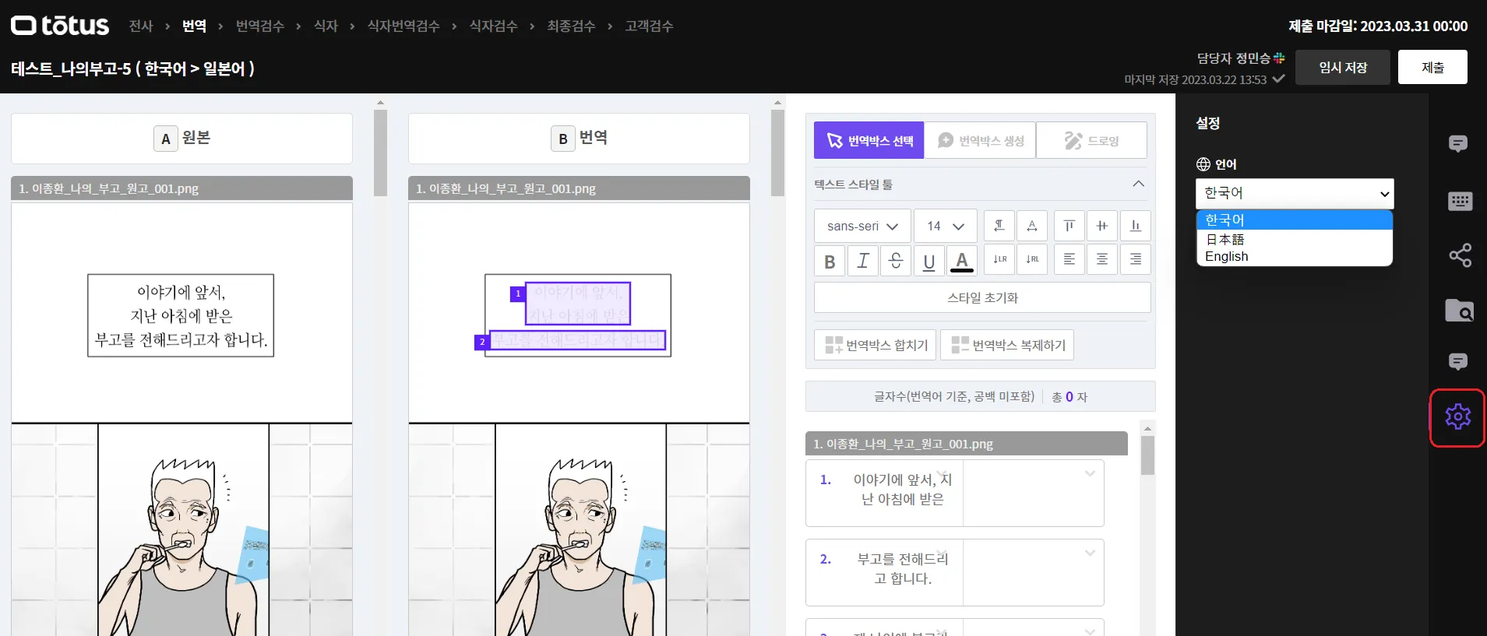Go to the 고객검수 workflow step
The width and height of the screenshot is (1487, 636).
tap(649, 26)
